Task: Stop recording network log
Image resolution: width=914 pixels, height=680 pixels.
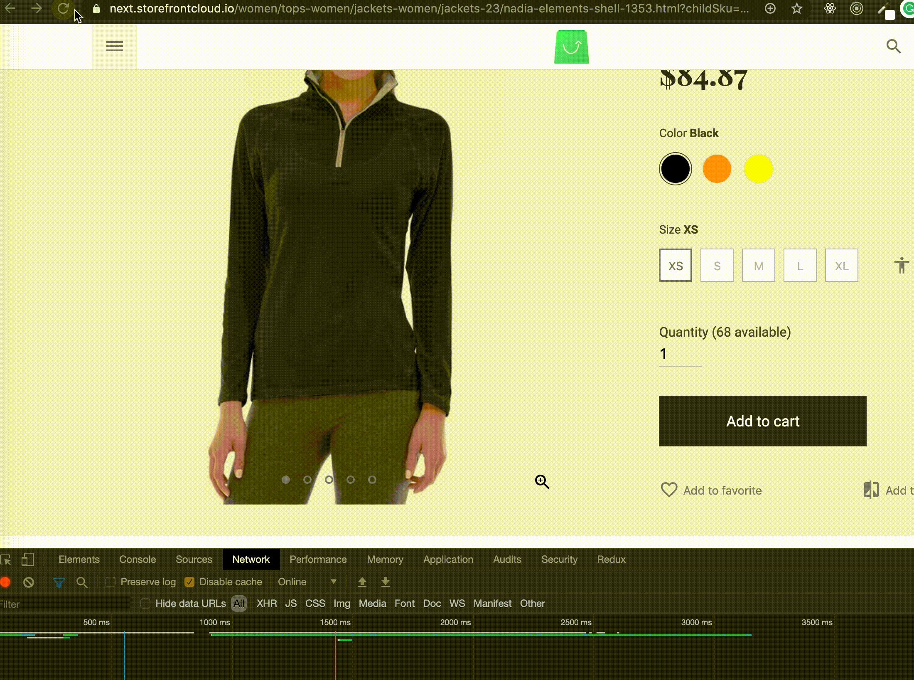Action: tap(5, 582)
